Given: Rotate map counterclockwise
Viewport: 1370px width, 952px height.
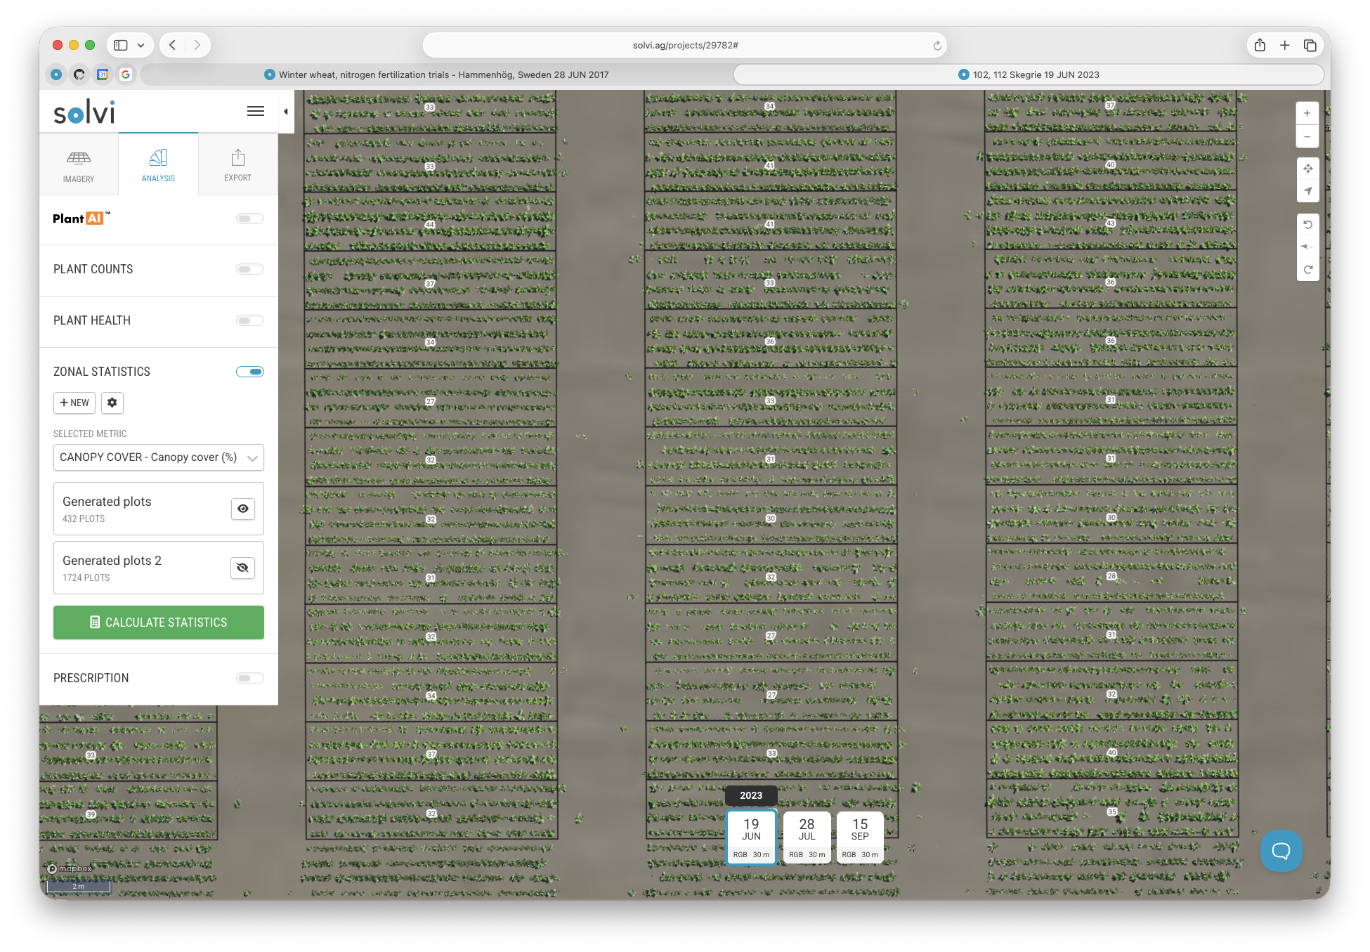Looking at the screenshot, I should point(1307,225).
